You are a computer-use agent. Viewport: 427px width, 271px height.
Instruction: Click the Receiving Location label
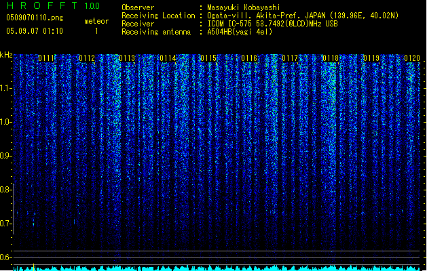158,16
